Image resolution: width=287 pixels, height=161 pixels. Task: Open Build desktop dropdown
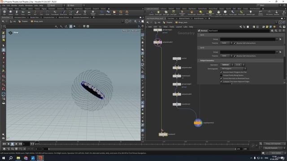(x=56, y=5)
